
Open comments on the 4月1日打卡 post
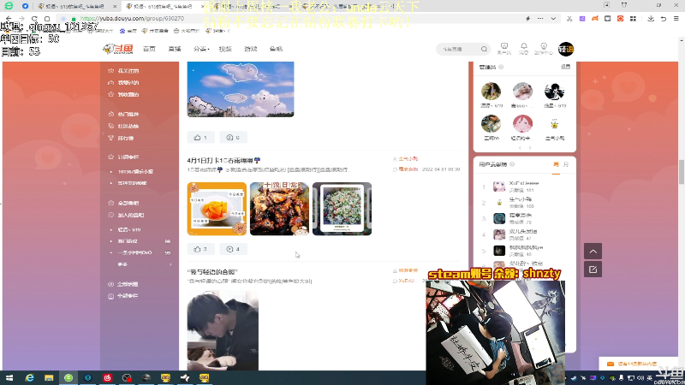pos(233,249)
